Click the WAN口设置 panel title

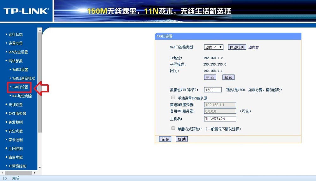(164, 36)
